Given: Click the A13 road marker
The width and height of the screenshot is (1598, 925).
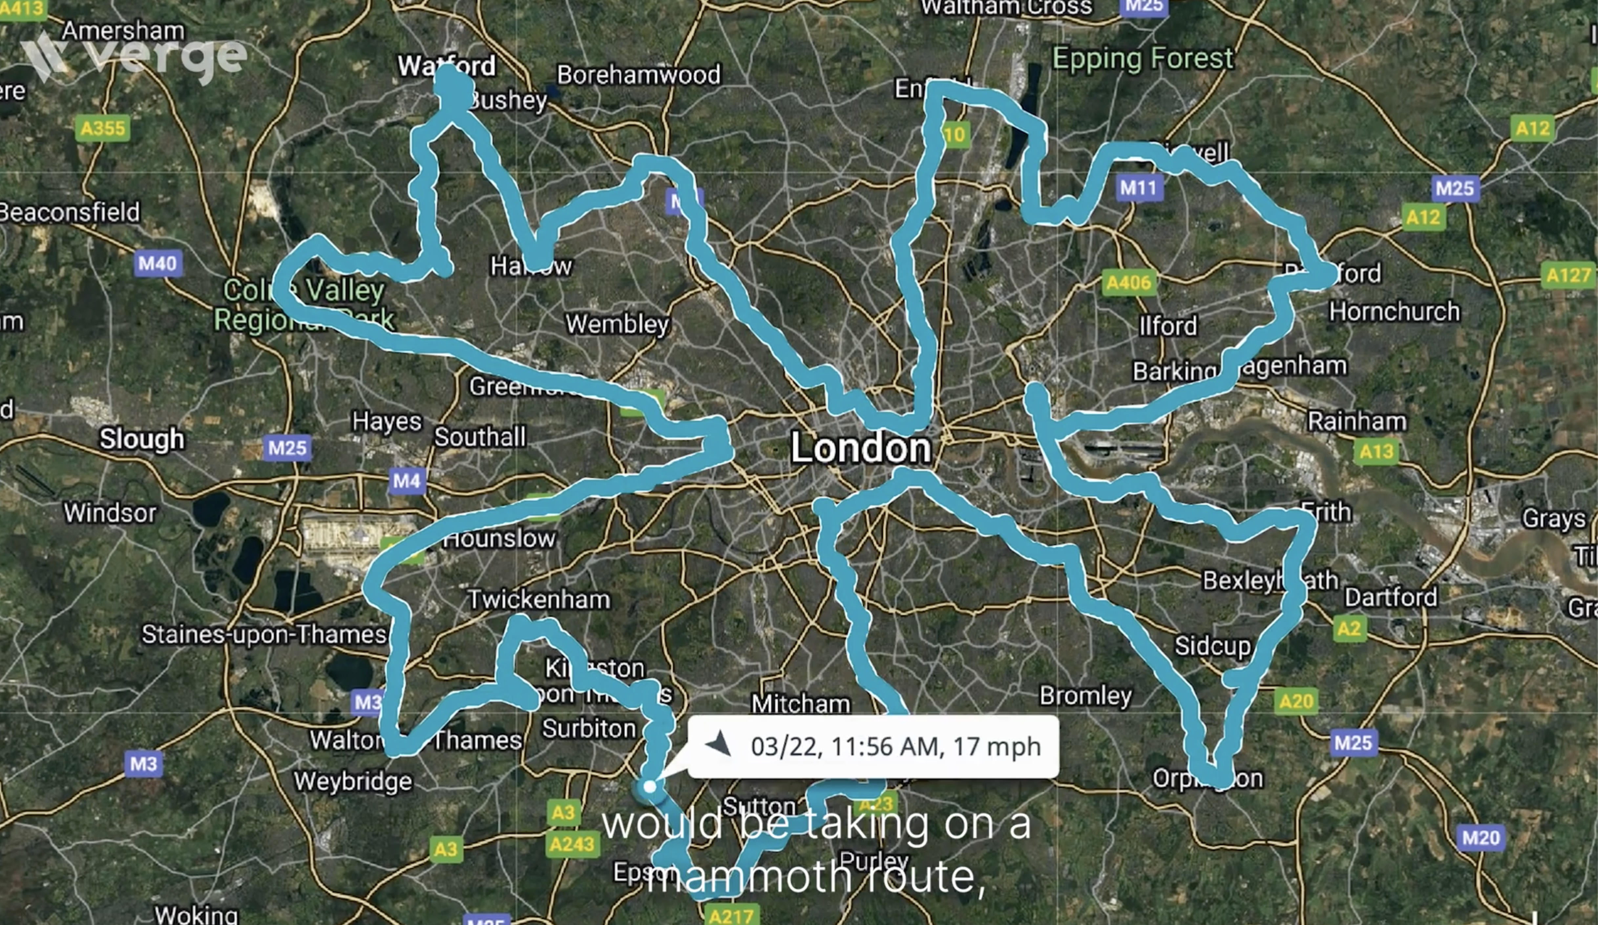Looking at the screenshot, I should click(x=1376, y=451).
